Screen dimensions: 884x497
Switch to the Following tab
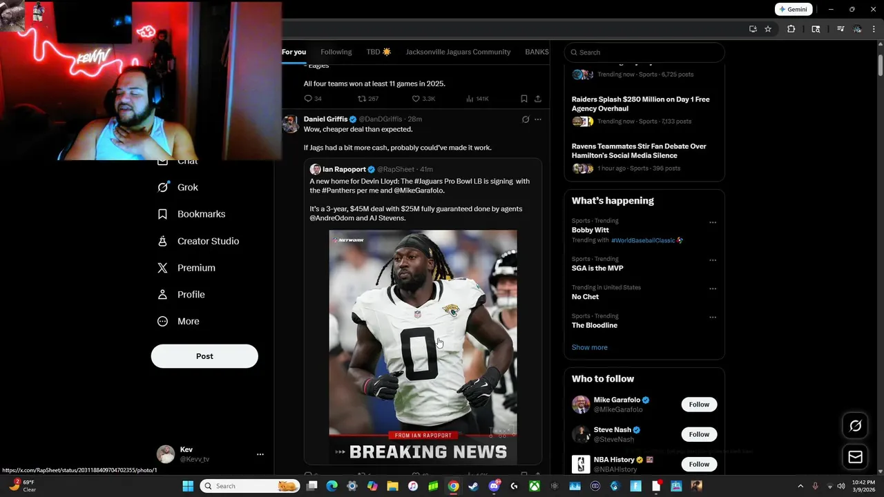(336, 52)
